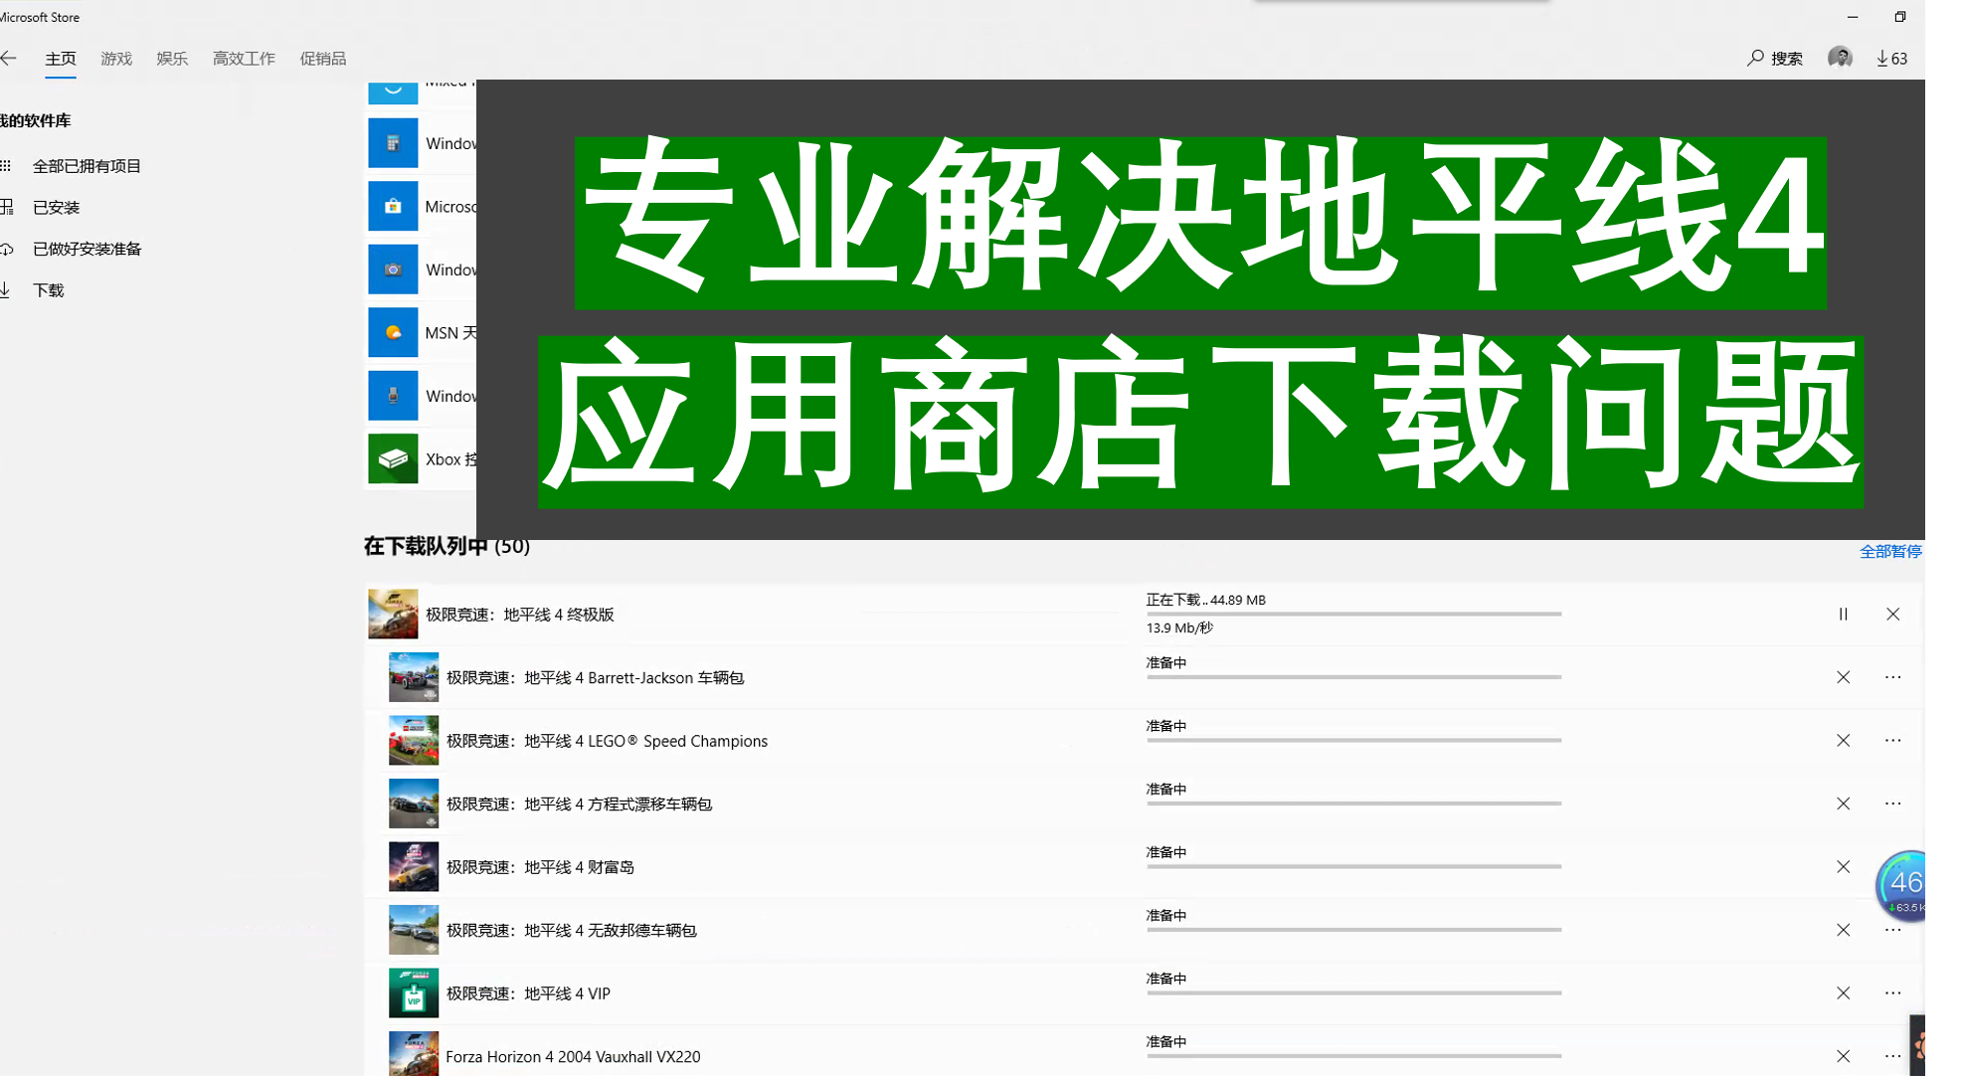Switch to the 娱乐 tab
The height and width of the screenshot is (1076, 1964).
[x=172, y=59]
